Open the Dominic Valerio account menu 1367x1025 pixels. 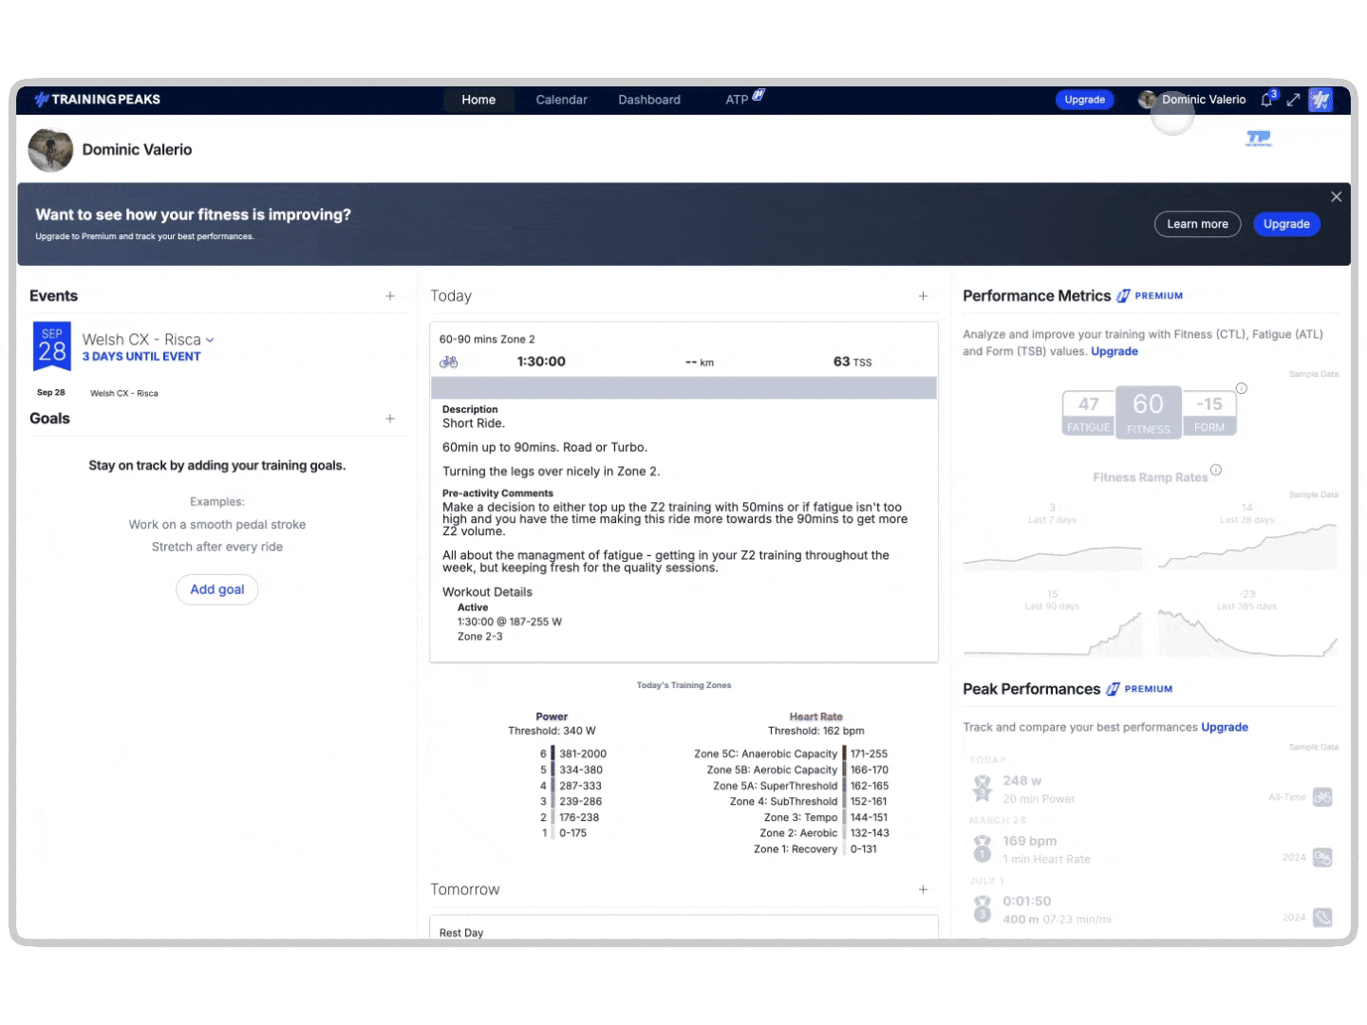click(1203, 100)
